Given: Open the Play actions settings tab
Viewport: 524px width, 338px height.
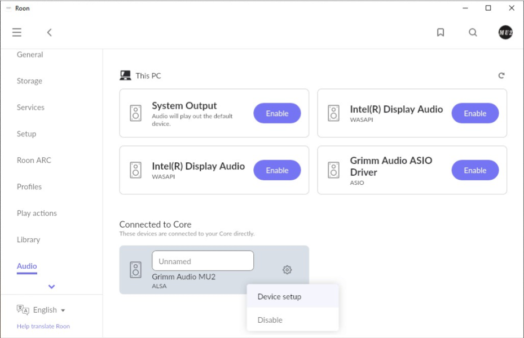Looking at the screenshot, I should (x=37, y=213).
